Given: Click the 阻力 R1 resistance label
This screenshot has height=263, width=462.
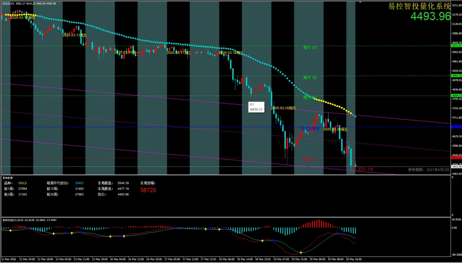Looking at the screenshot, I should point(310,97).
